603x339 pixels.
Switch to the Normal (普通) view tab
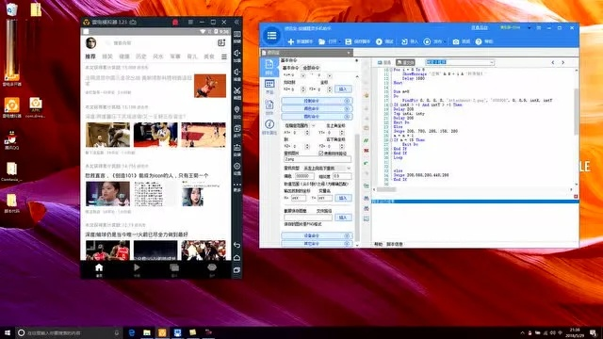384,62
